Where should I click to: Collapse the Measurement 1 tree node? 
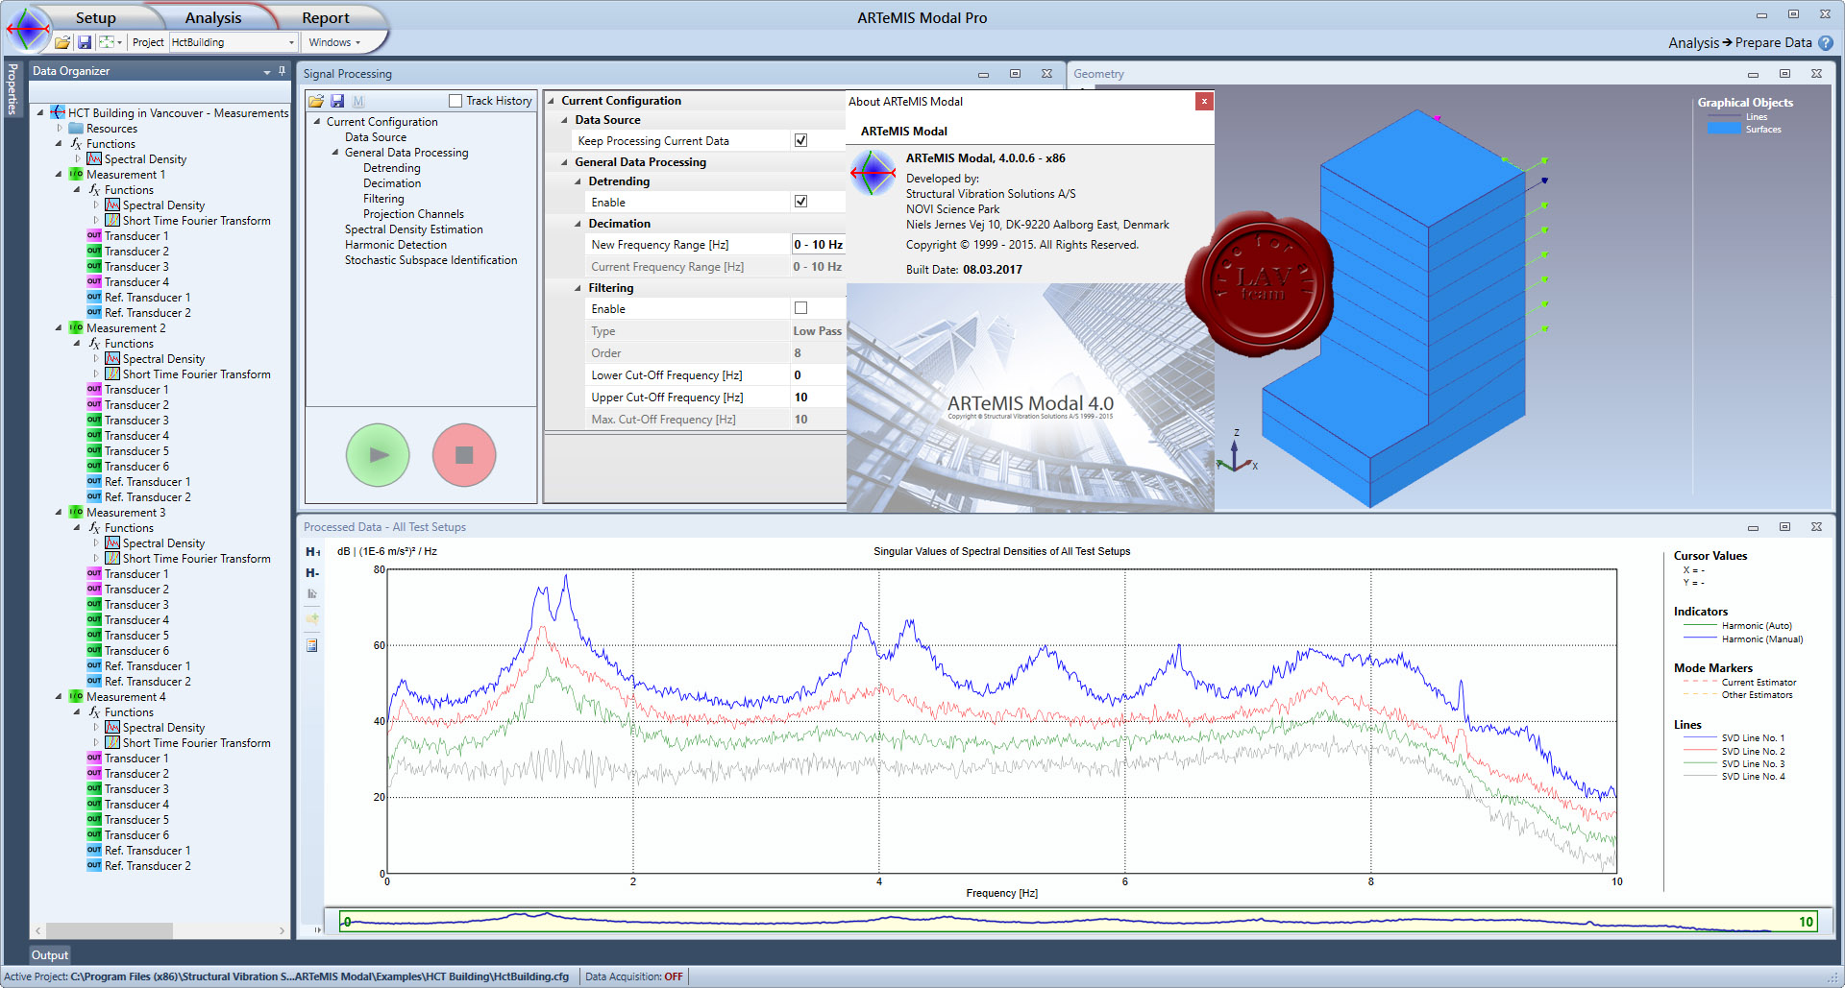(59, 175)
